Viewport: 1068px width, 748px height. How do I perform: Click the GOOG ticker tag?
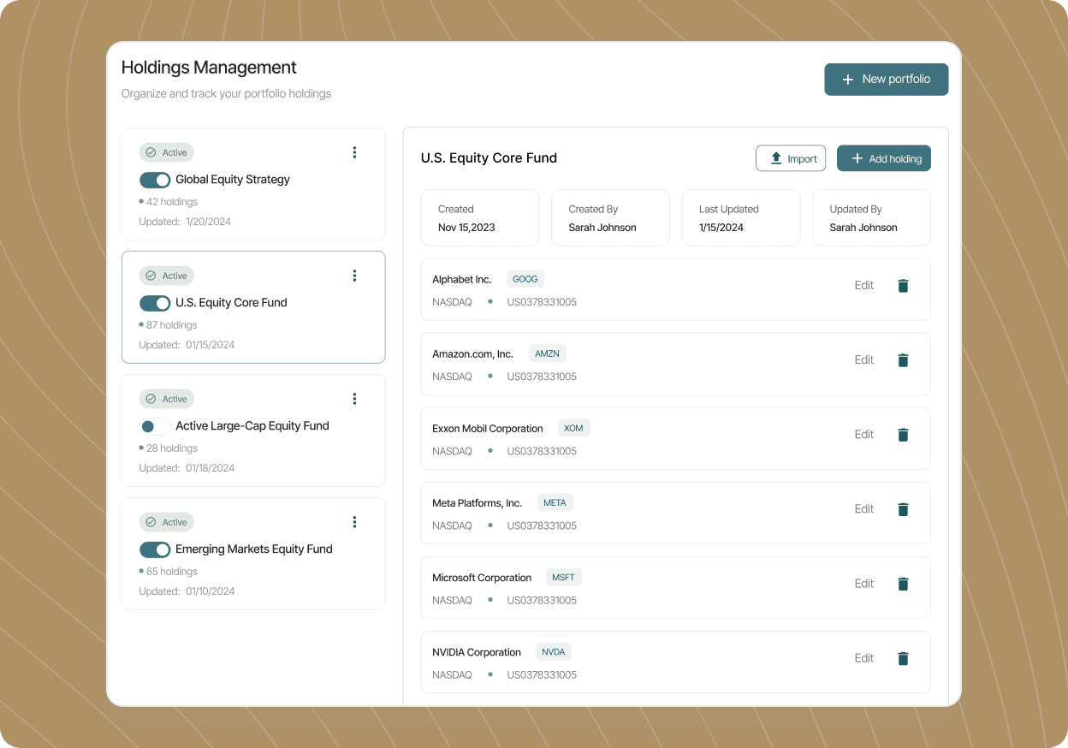(x=525, y=279)
